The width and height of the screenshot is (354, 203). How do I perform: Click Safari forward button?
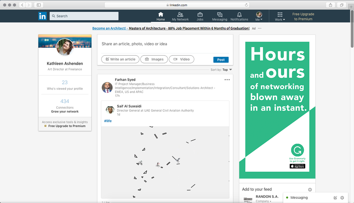tap(28, 5)
